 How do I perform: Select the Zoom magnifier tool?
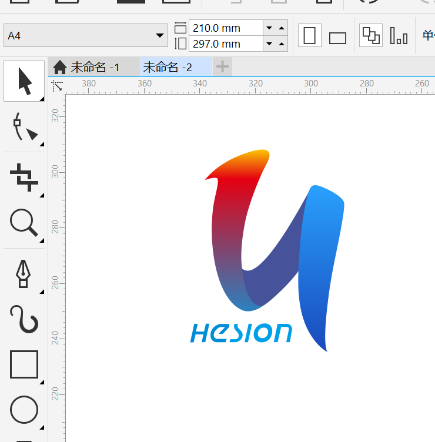[24, 223]
